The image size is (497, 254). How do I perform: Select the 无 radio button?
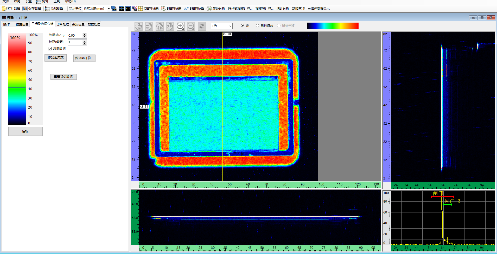click(243, 26)
